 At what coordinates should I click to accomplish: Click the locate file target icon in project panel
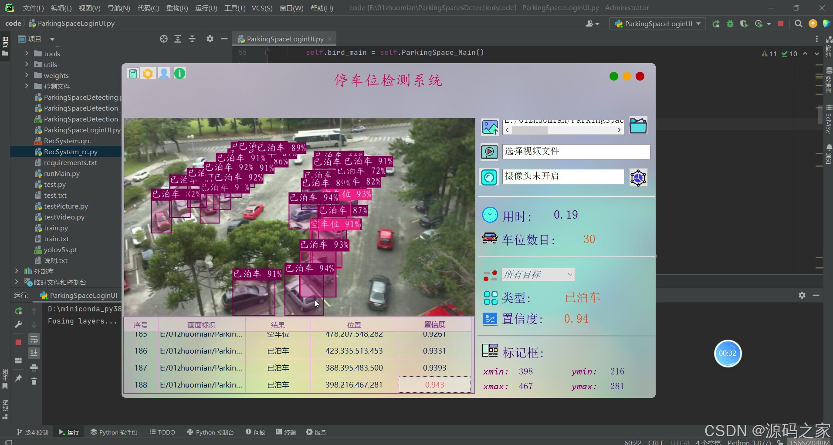[164, 39]
